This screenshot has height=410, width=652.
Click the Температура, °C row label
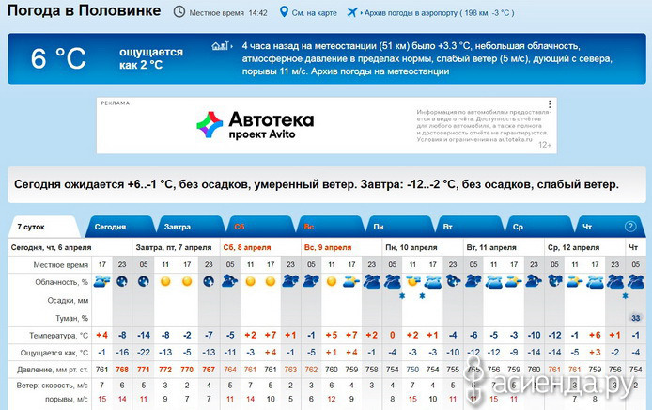pyautogui.click(x=58, y=336)
